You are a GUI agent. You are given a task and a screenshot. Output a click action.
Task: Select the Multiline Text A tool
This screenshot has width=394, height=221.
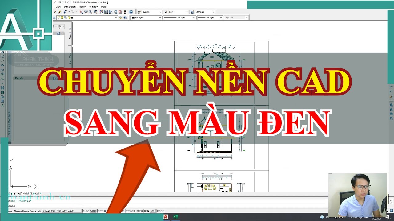(x=2, y=106)
